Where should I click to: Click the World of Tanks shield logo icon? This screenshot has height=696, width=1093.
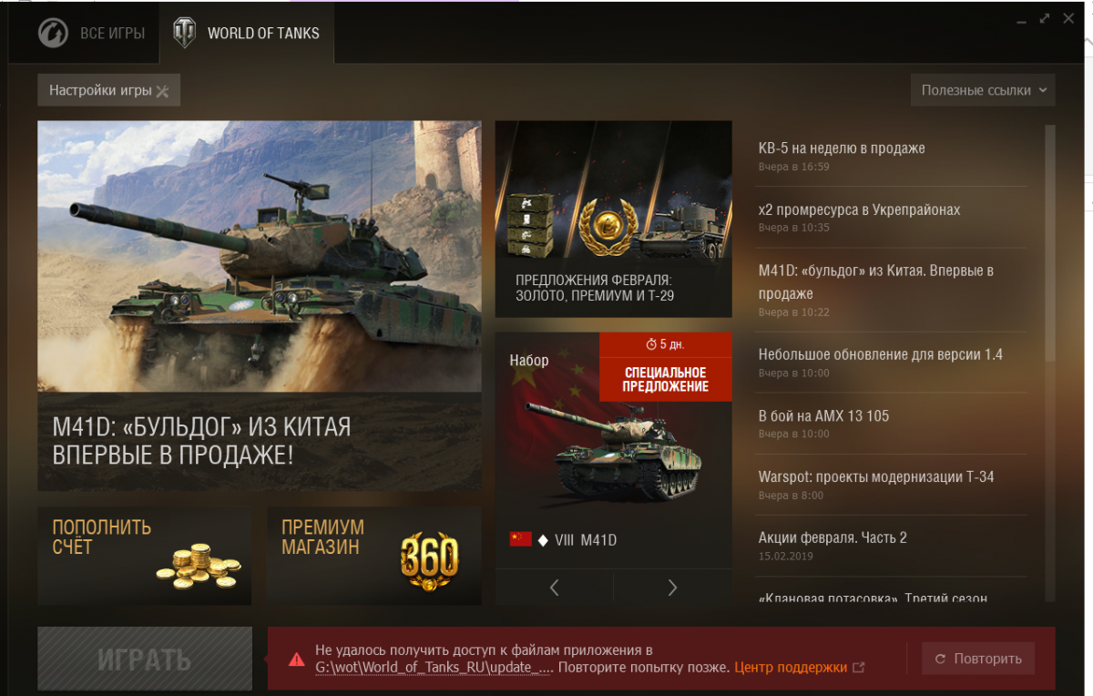point(185,34)
